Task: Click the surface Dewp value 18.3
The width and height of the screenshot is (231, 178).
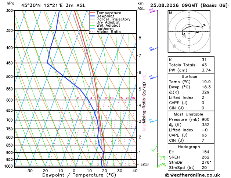Action: pos(206,87)
